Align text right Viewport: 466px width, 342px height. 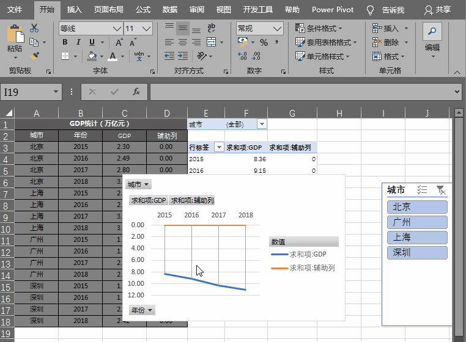196,42
